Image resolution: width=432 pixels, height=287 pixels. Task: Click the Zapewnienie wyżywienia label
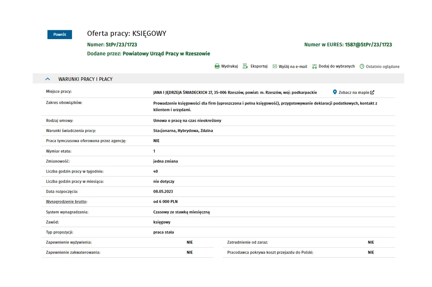tap(69, 242)
